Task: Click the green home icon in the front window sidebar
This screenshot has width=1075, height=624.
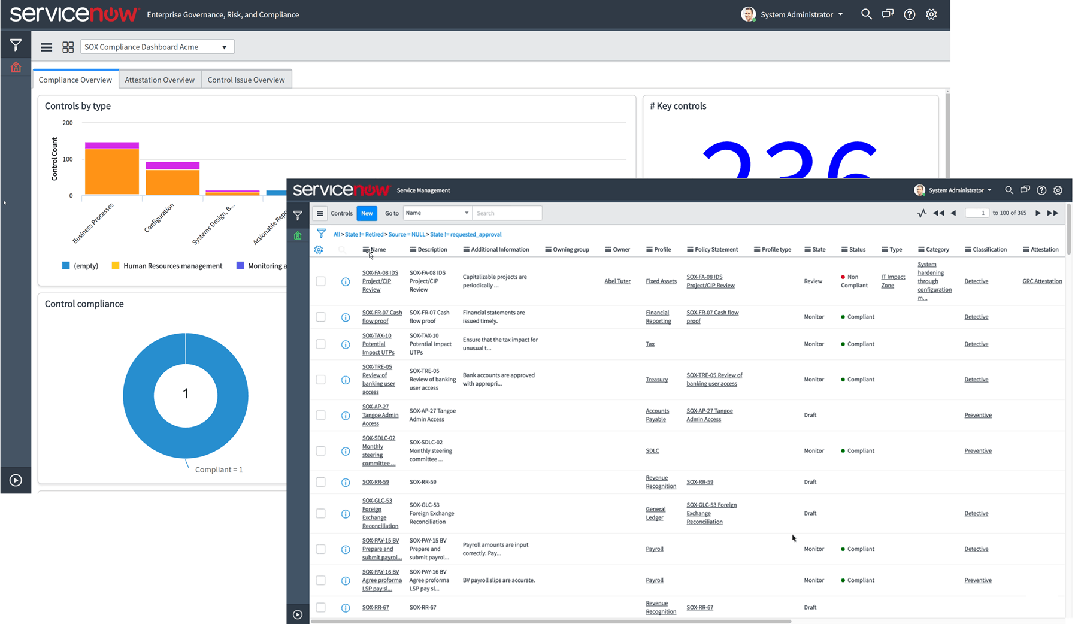Action: coord(298,235)
